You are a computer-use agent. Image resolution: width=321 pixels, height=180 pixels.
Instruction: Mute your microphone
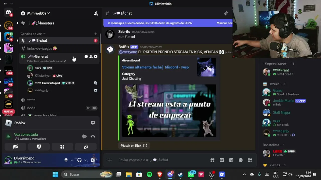(66, 160)
